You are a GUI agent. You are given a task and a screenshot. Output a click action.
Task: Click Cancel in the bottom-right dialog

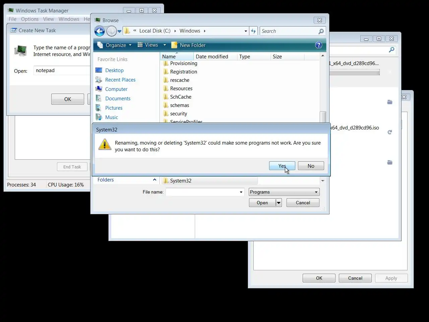coord(355,278)
